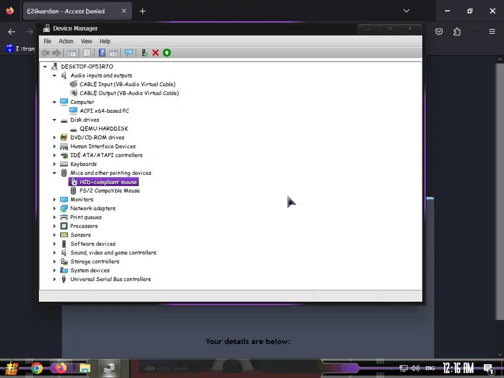Screen dimensions: 504x378
Task: Select Universal Serial Bus controllers label
Action: pyautogui.click(x=110, y=280)
